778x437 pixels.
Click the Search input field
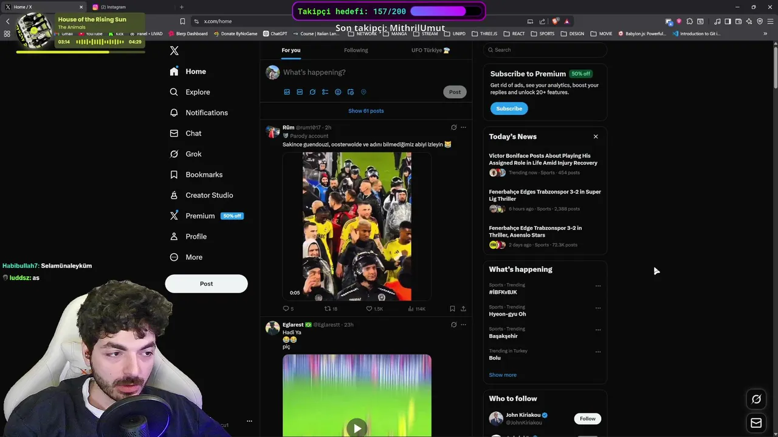[x=545, y=50]
